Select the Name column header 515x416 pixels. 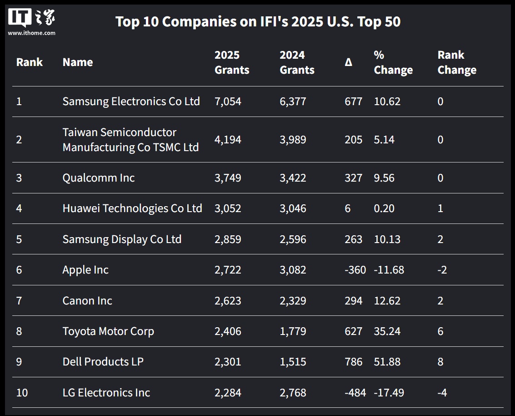point(78,62)
